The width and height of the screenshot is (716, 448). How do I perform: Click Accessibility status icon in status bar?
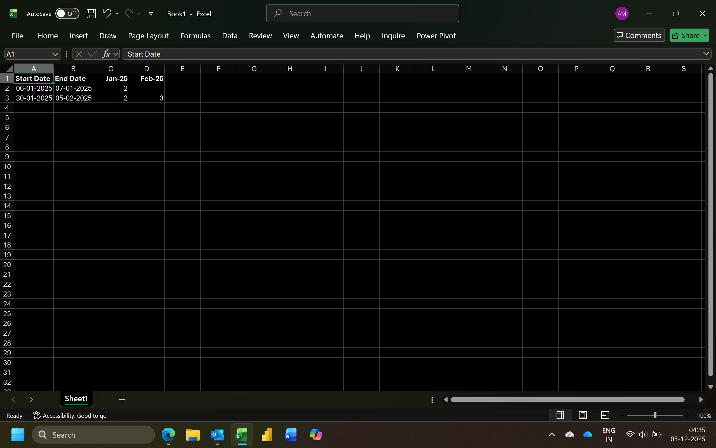37,416
